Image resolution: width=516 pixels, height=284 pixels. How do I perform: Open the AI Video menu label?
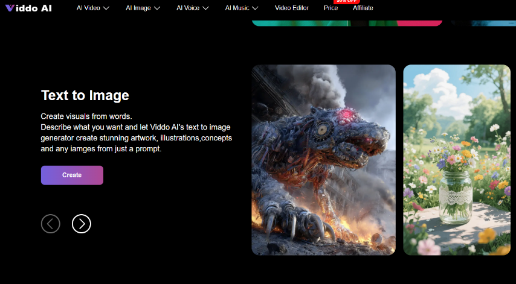point(88,8)
